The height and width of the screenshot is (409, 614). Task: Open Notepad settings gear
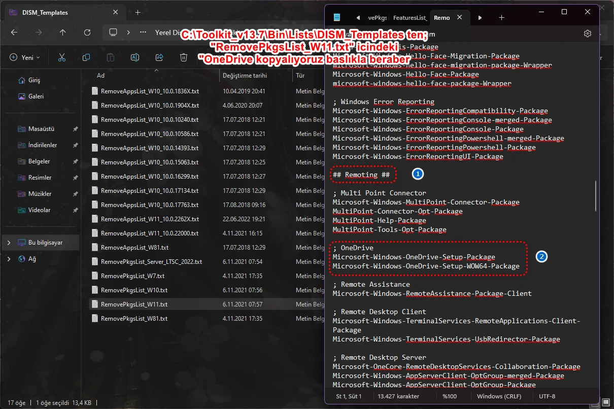click(588, 33)
